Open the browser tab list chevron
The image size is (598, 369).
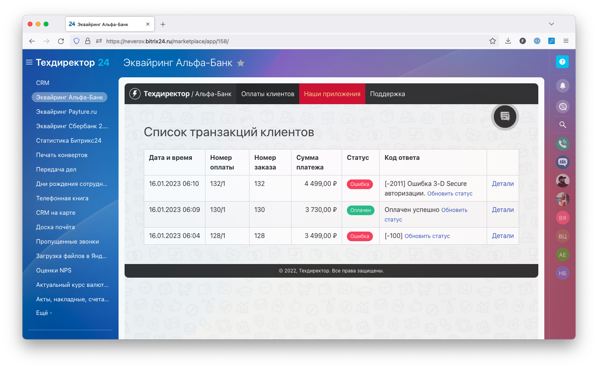pos(551,24)
